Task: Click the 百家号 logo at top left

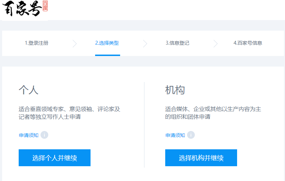Action: pyautogui.click(x=25, y=8)
